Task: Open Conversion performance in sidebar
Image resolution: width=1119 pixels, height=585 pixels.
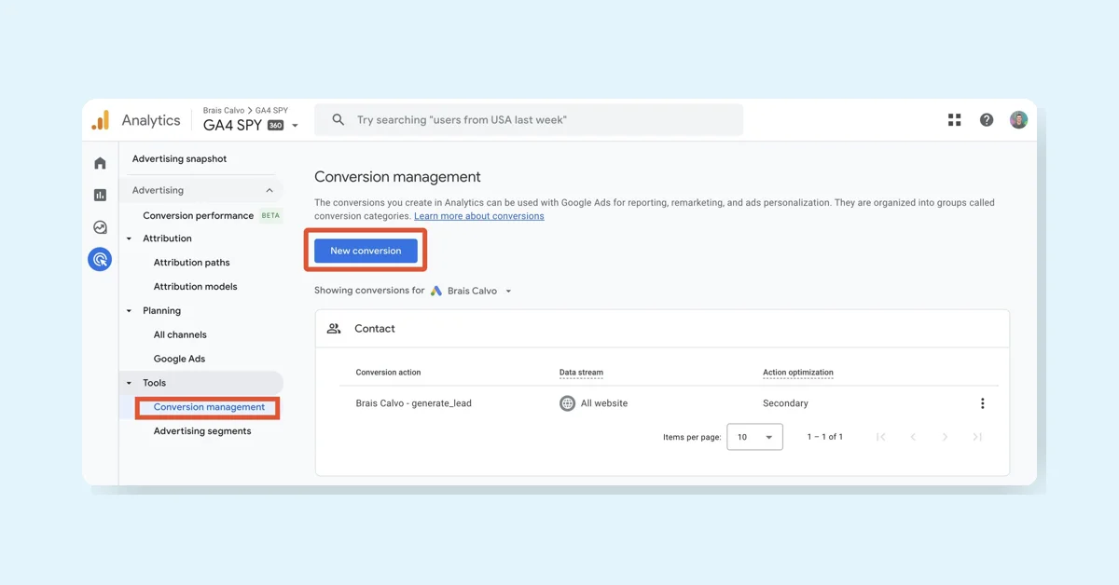Action: [198, 215]
